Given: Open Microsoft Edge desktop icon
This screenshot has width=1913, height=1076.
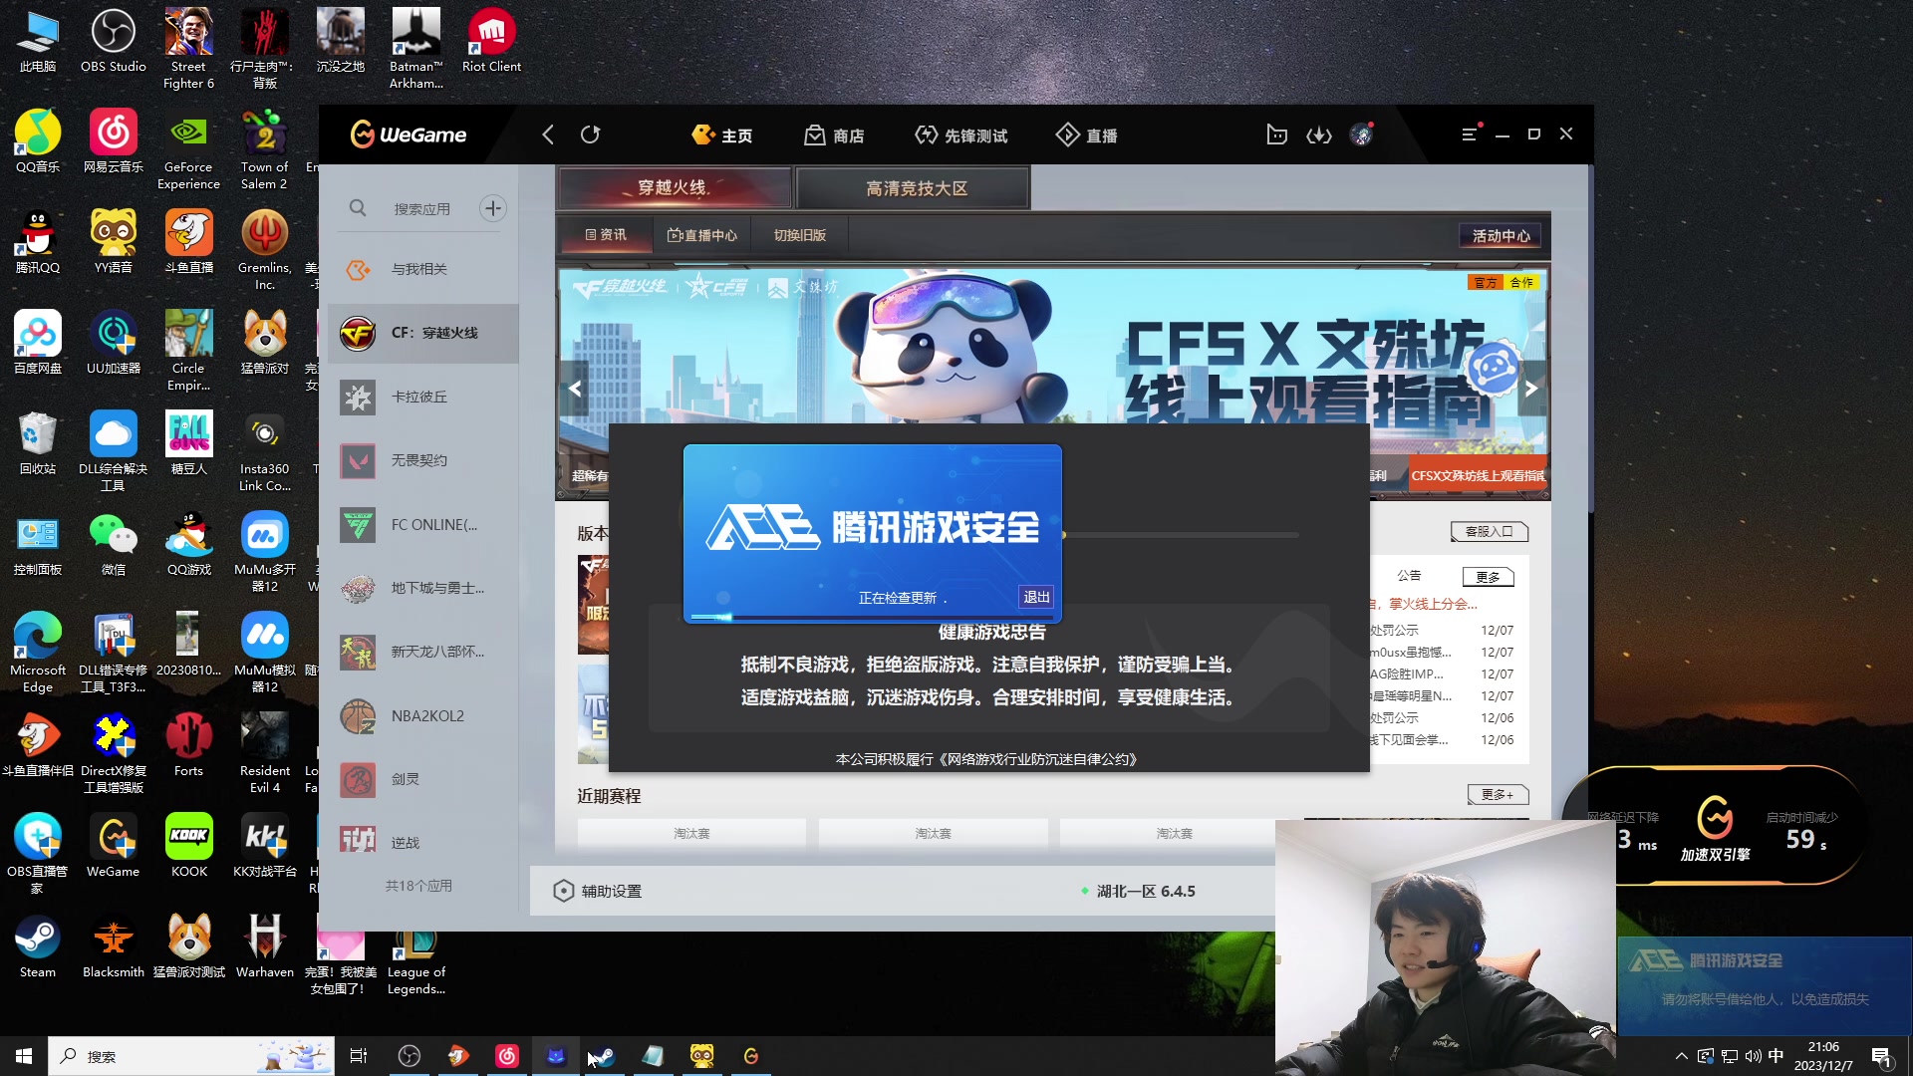Looking at the screenshot, I should [x=38, y=655].
